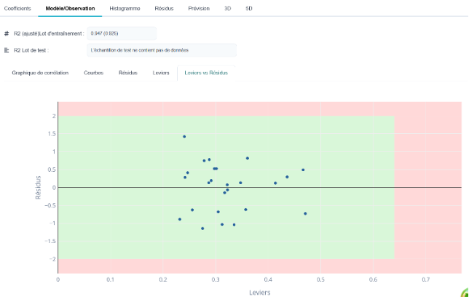Switch to the Histogramme tab
The width and height of the screenshot is (469, 297).
pyautogui.click(x=125, y=9)
